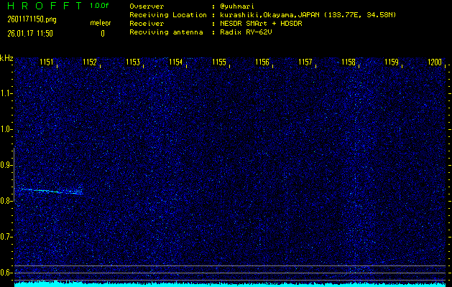This screenshot has height=287, width=452.
Task: Click the 0.7 frequency axis label
Action: point(6,237)
